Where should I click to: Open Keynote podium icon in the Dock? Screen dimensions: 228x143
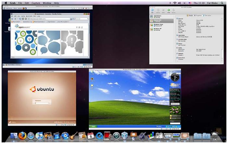(133, 136)
